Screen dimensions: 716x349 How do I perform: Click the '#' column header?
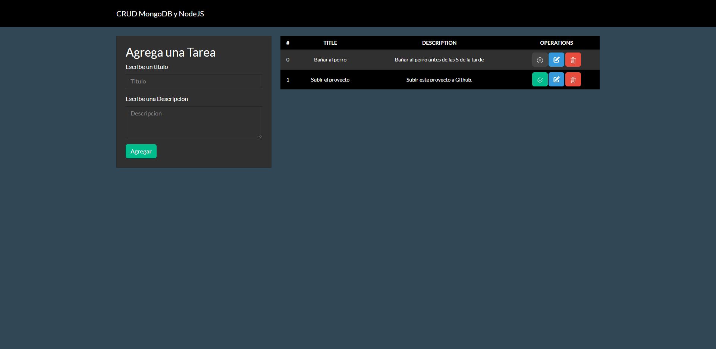(288, 43)
